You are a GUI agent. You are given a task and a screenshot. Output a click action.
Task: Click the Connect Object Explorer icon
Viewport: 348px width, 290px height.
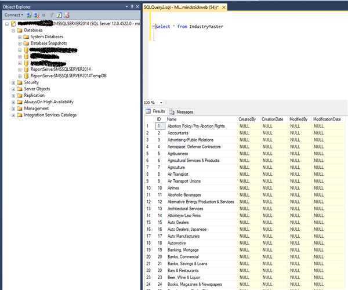[30, 14]
